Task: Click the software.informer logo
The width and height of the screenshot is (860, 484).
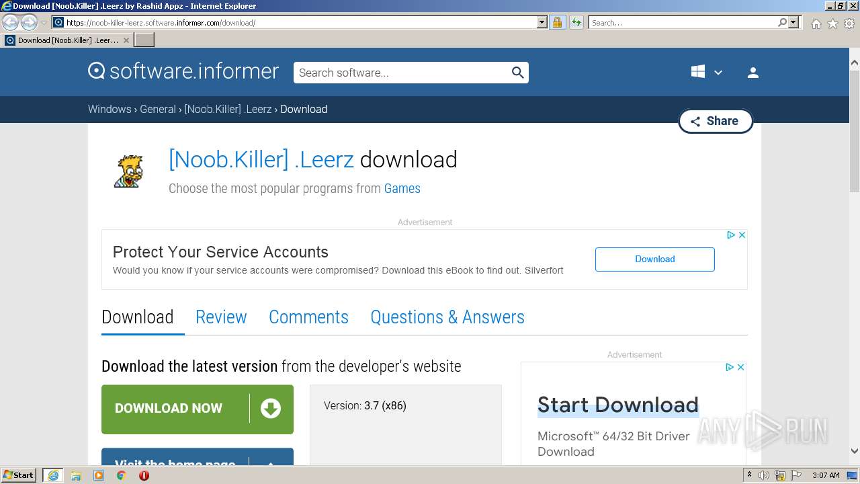Action: click(x=183, y=71)
